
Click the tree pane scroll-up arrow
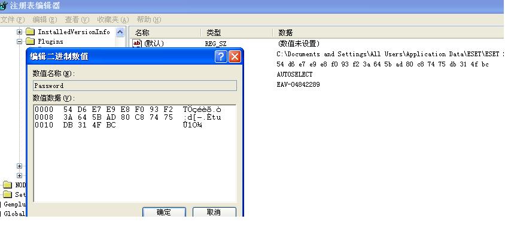tap(120, 32)
